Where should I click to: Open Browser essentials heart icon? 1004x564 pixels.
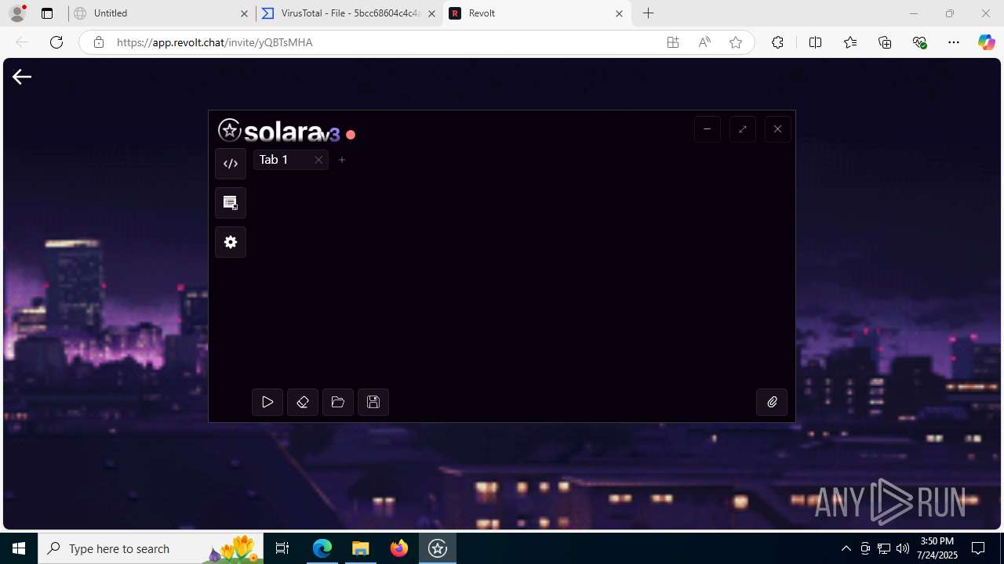tap(919, 42)
